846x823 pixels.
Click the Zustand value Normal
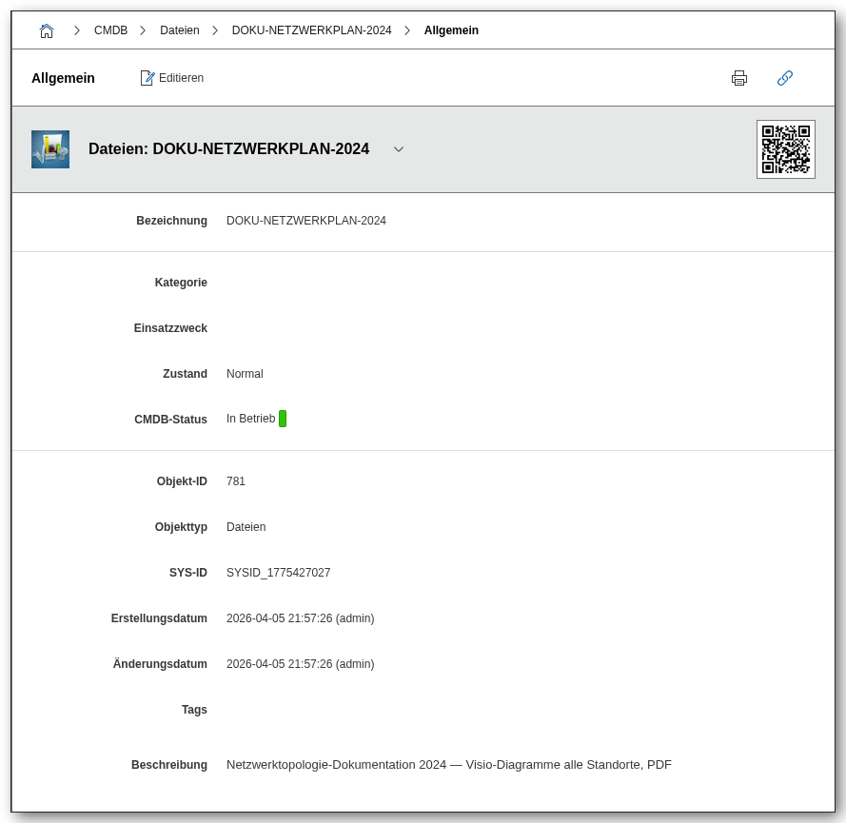pyautogui.click(x=245, y=374)
